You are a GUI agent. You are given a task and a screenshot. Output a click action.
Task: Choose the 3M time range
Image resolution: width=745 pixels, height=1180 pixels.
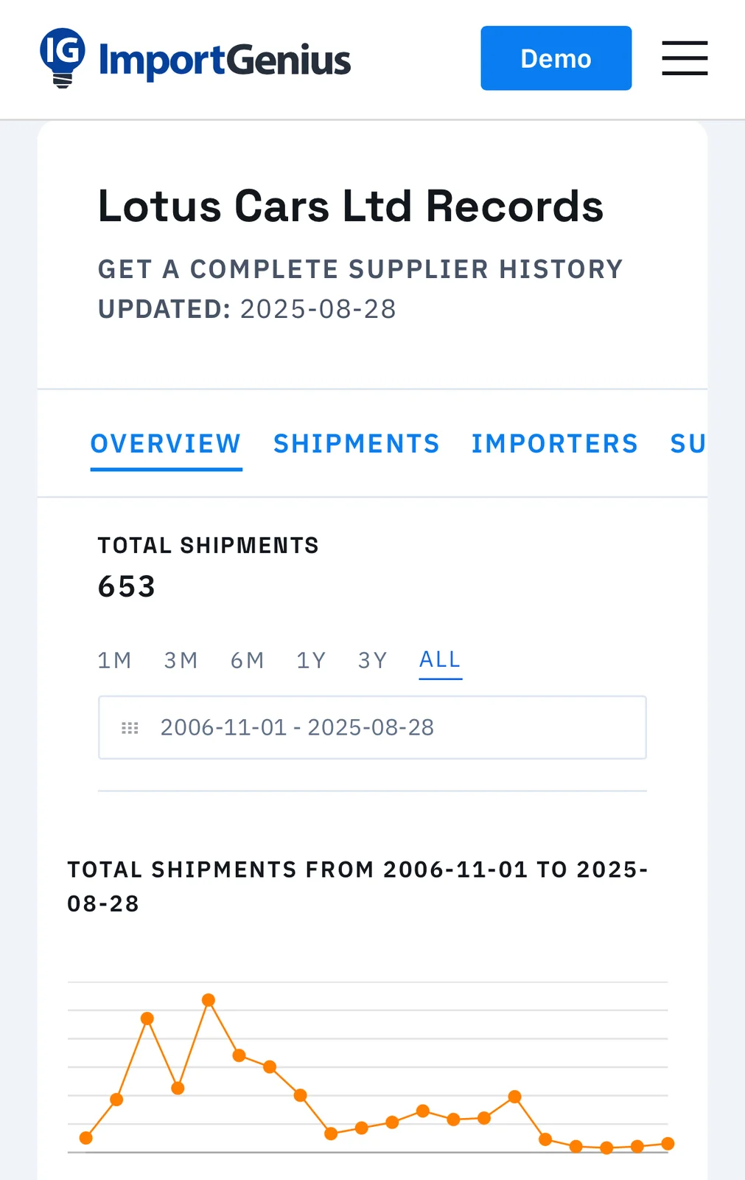click(181, 660)
